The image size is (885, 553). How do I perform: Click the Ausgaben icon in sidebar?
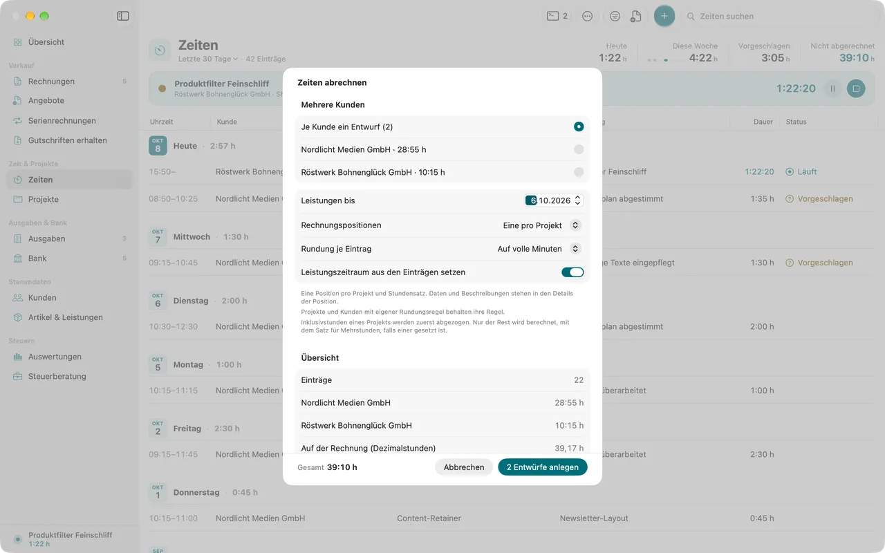(18, 239)
